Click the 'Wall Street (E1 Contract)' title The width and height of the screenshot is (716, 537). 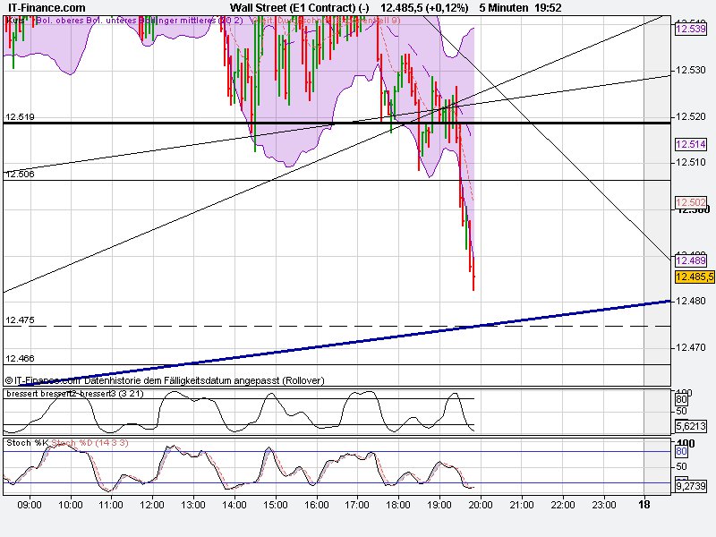[x=293, y=5]
